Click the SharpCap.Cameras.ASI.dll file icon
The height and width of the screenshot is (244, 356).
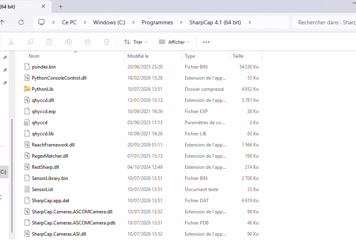(27, 234)
